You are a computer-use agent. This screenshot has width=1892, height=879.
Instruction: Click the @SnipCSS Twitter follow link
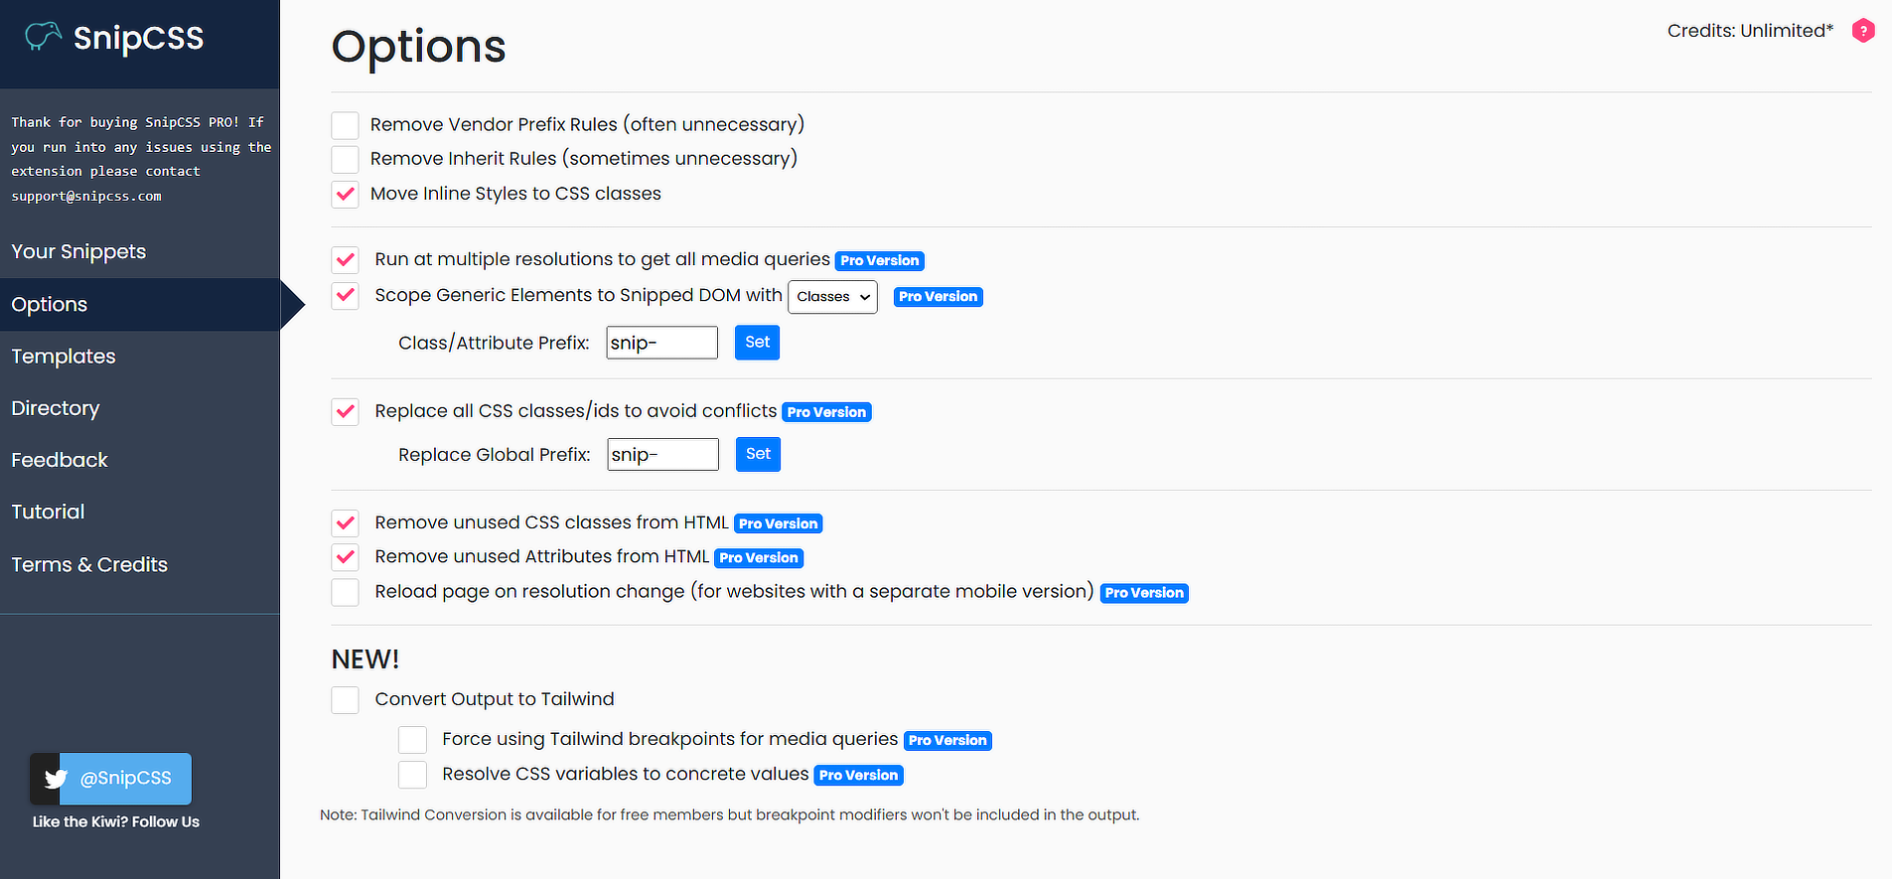click(x=125, y=779)
